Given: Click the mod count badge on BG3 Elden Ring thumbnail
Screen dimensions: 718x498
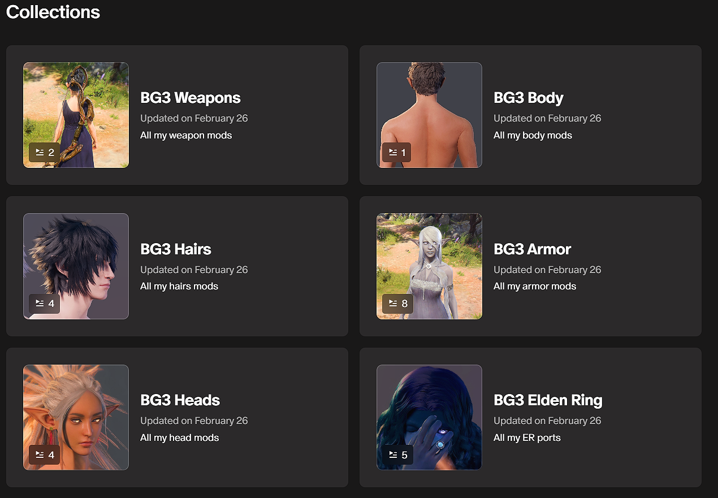Looking at the screenshot, I should (398, 455).
